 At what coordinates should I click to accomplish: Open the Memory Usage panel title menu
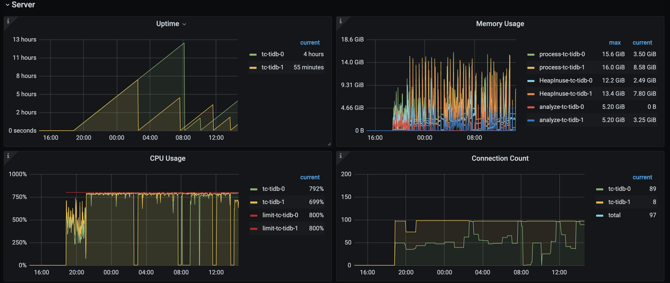[500, 24]
